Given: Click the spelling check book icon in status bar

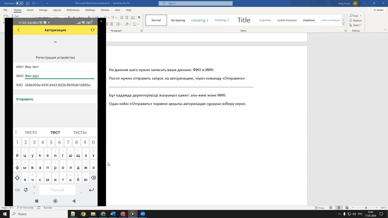Looking at the screenshot, I should 39,208.
